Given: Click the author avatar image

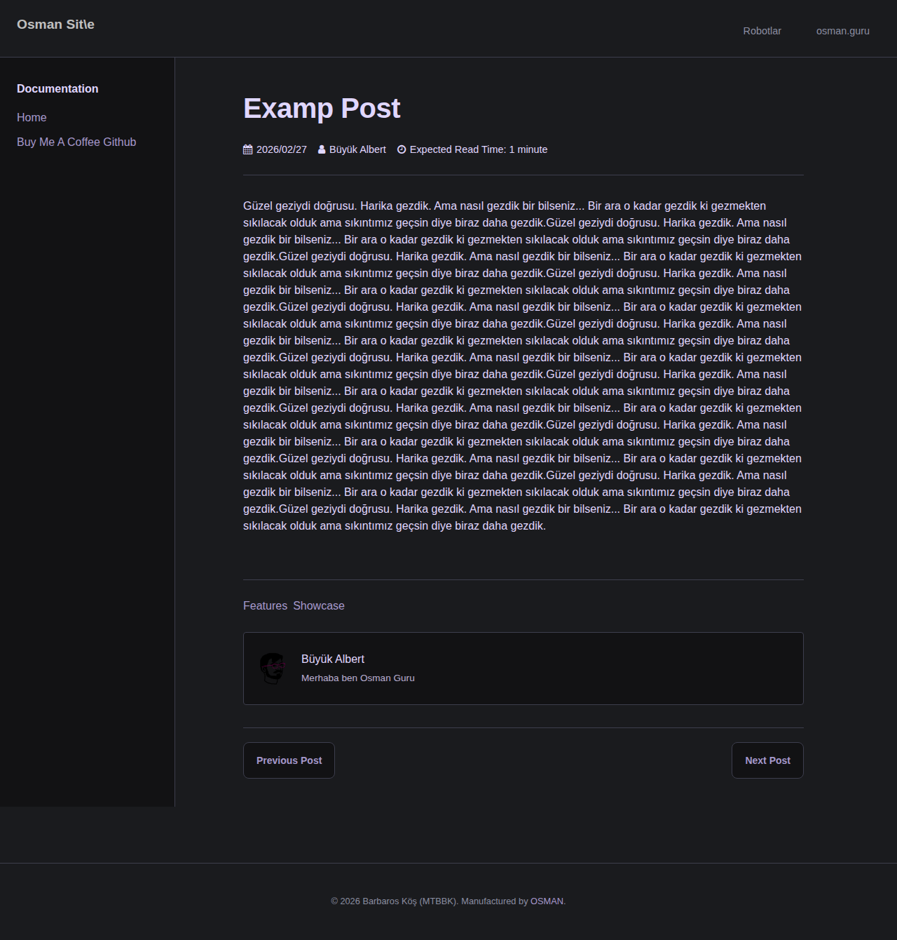Looking at the screenshot, I should pos(273,669).
